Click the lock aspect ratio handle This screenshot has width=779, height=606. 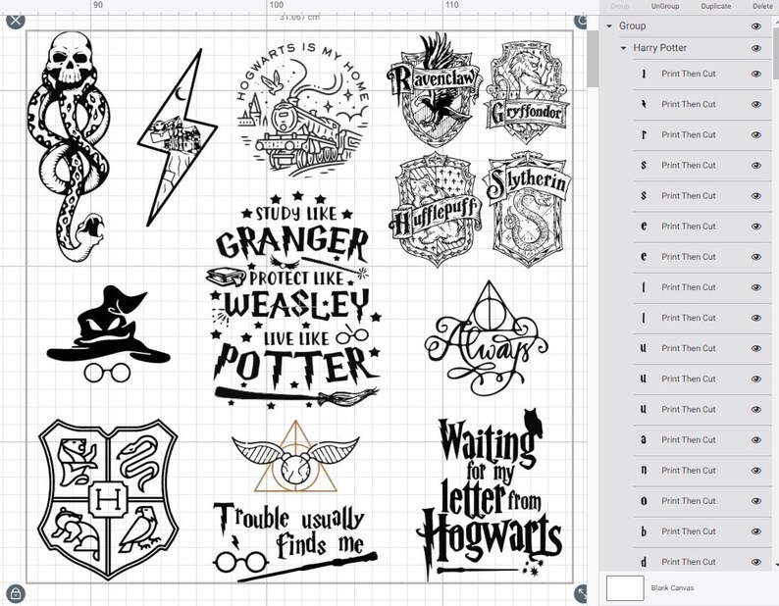(x=16, y=593)
